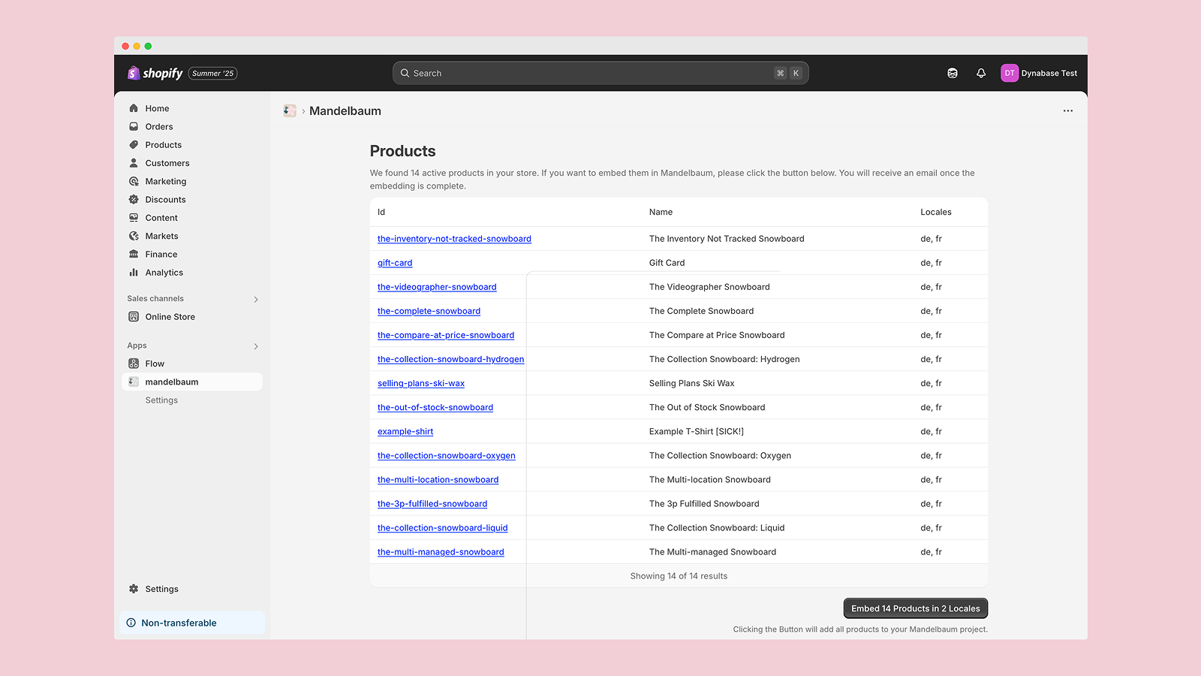Click the search magnifier icon
The height and width of the screenshot is (676, 1201).
pos(405,73)
